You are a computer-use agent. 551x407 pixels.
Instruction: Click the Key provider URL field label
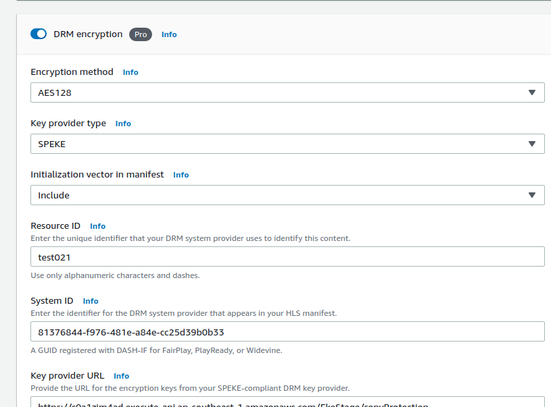coord(68,375)
